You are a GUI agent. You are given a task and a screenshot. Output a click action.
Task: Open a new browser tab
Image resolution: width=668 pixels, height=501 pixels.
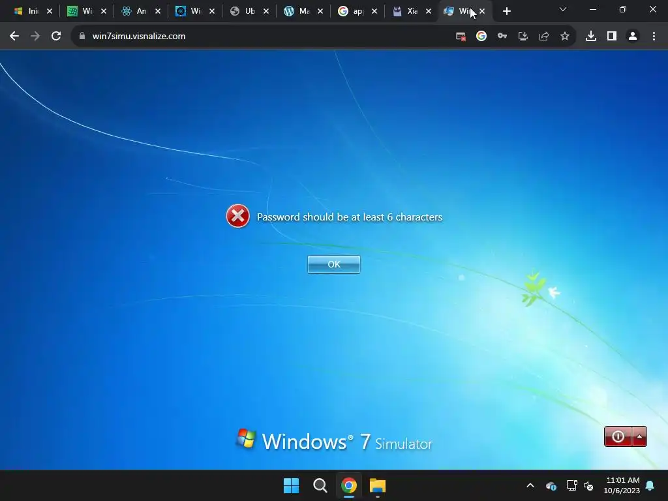(x=506, y=12)
